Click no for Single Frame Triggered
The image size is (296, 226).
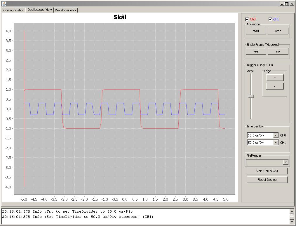tap(278, 51)
